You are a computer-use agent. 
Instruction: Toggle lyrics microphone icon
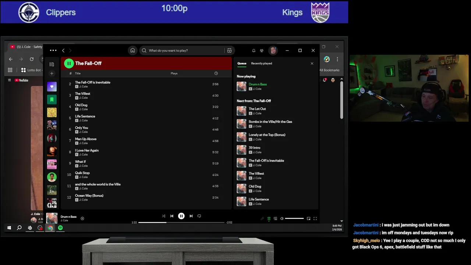(262, 219)
